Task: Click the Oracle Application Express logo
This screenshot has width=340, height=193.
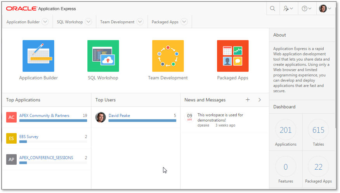Action: tap(41, 9)
